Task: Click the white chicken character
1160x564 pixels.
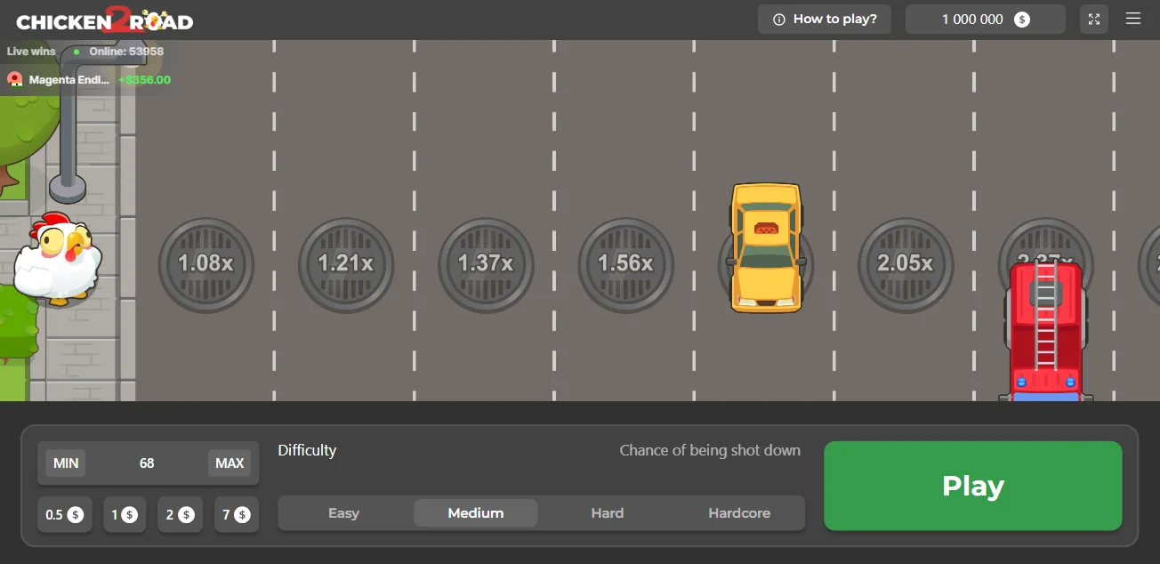Action: [57, 259]
